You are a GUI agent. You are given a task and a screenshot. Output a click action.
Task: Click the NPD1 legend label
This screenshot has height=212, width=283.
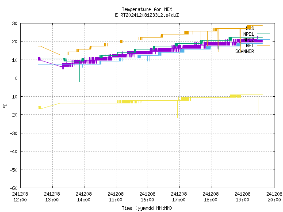(x=249, y=34)
